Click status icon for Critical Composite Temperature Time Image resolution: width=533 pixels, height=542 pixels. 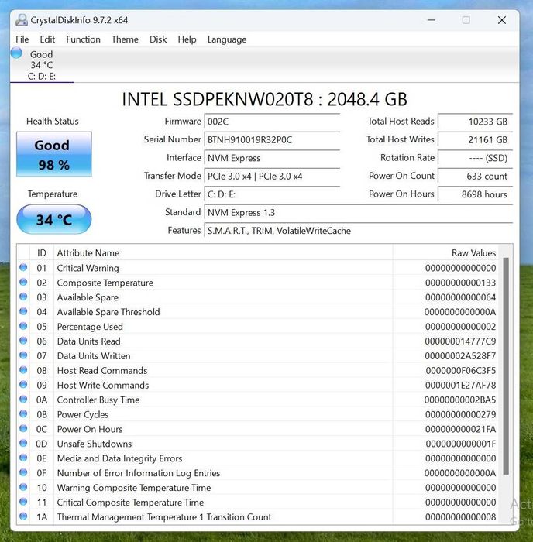point(23,502)
